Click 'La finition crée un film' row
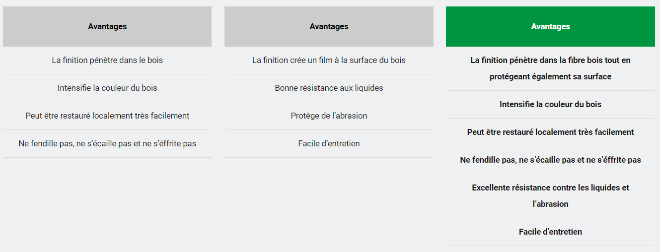 click(x=329, y=61)
